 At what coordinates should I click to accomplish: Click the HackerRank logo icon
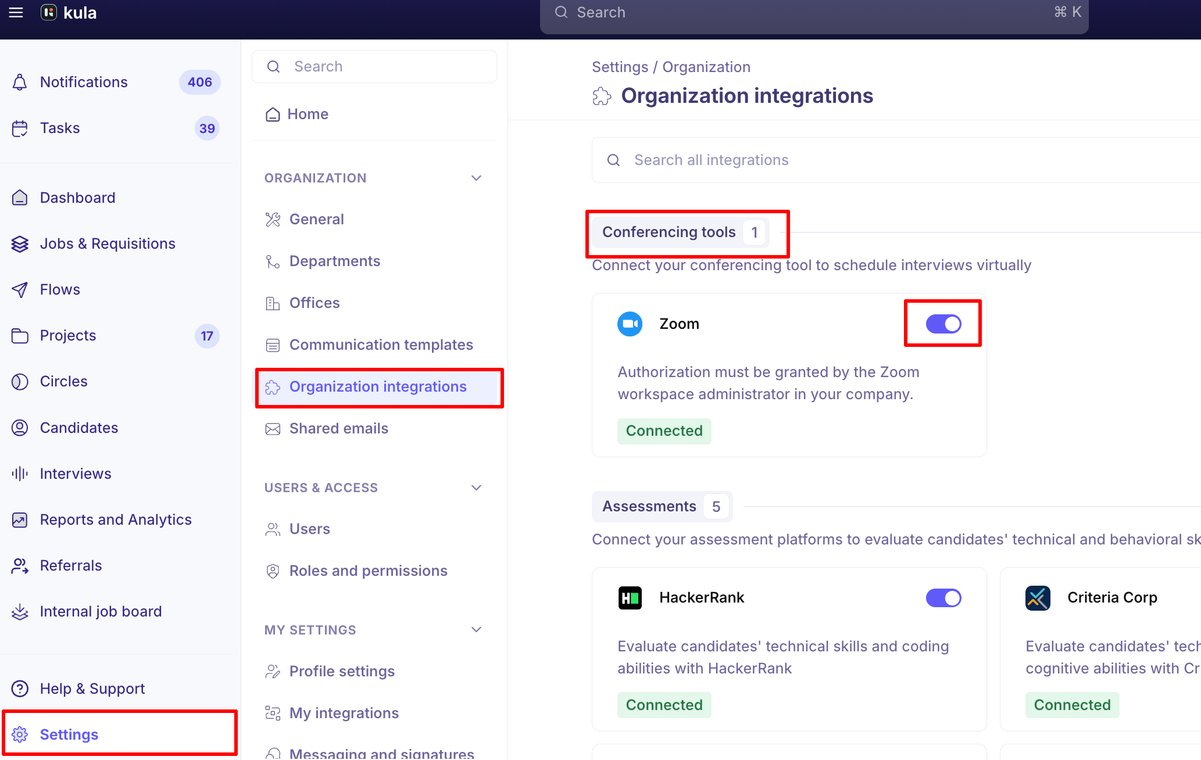(x=630, y=597)
